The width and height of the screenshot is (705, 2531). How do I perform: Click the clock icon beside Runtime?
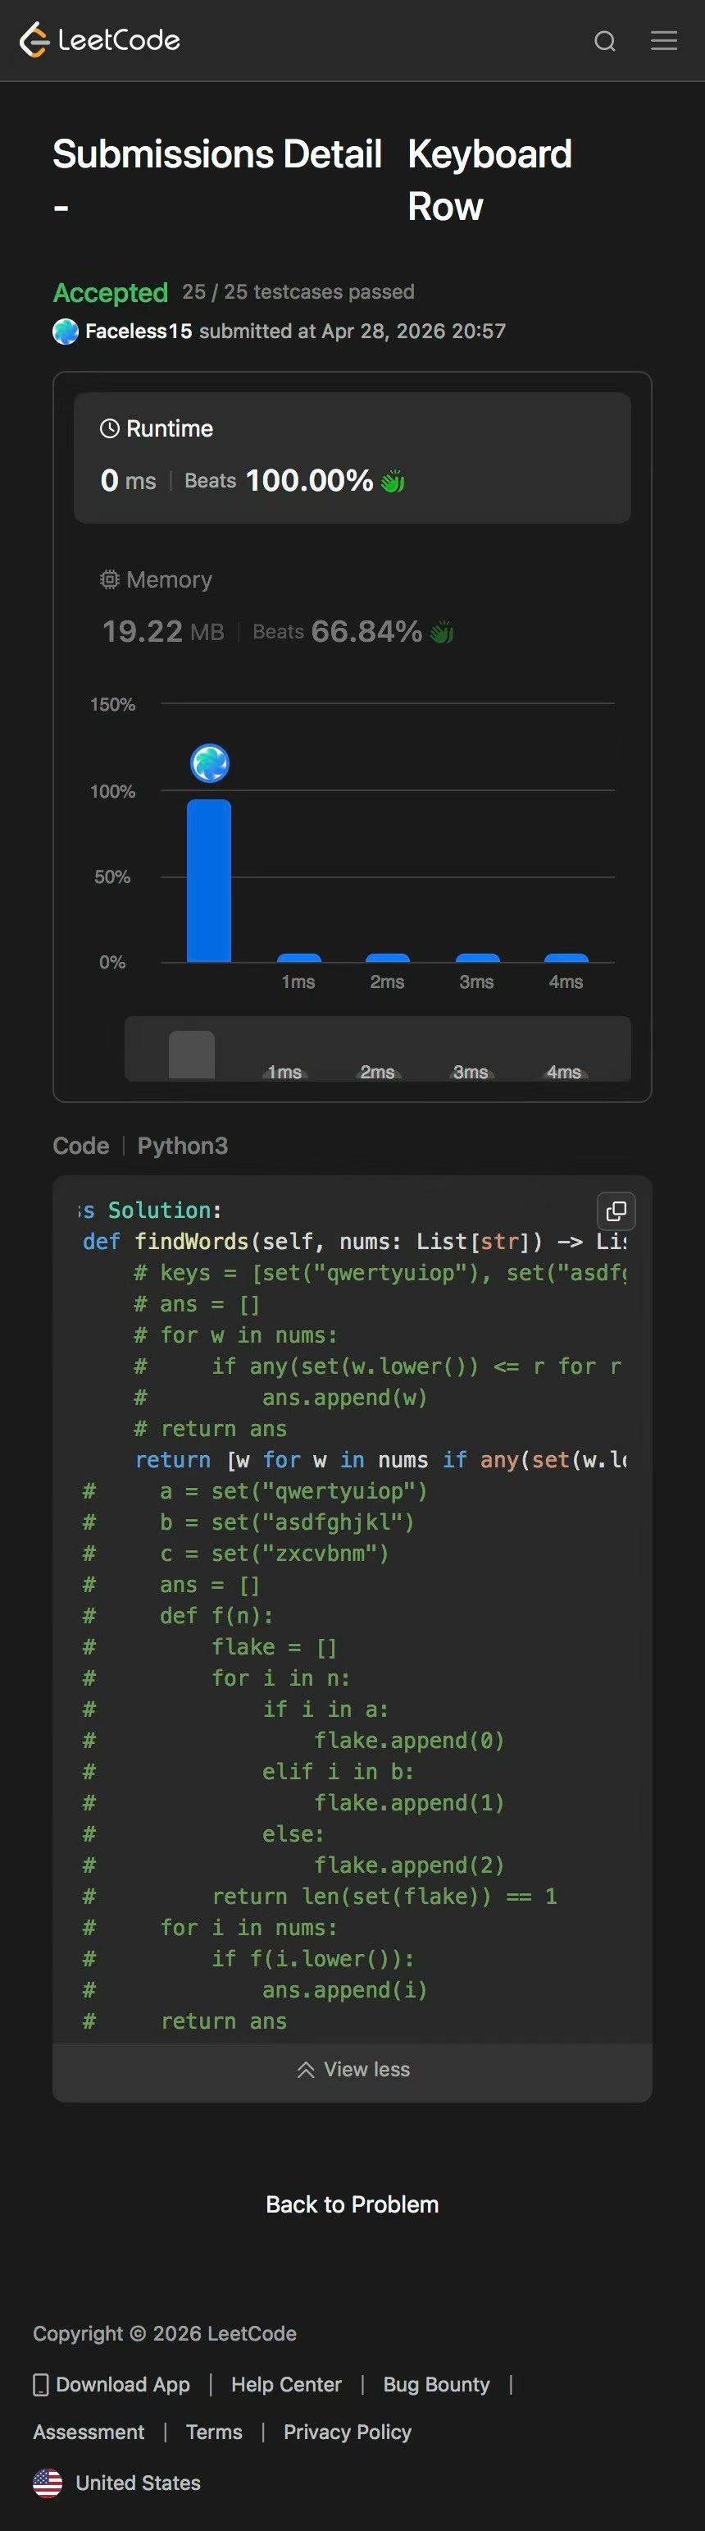tap(110, 428)
